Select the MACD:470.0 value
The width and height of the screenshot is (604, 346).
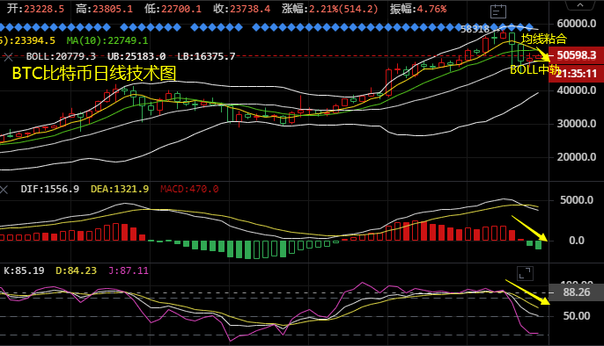click(189, 189)
